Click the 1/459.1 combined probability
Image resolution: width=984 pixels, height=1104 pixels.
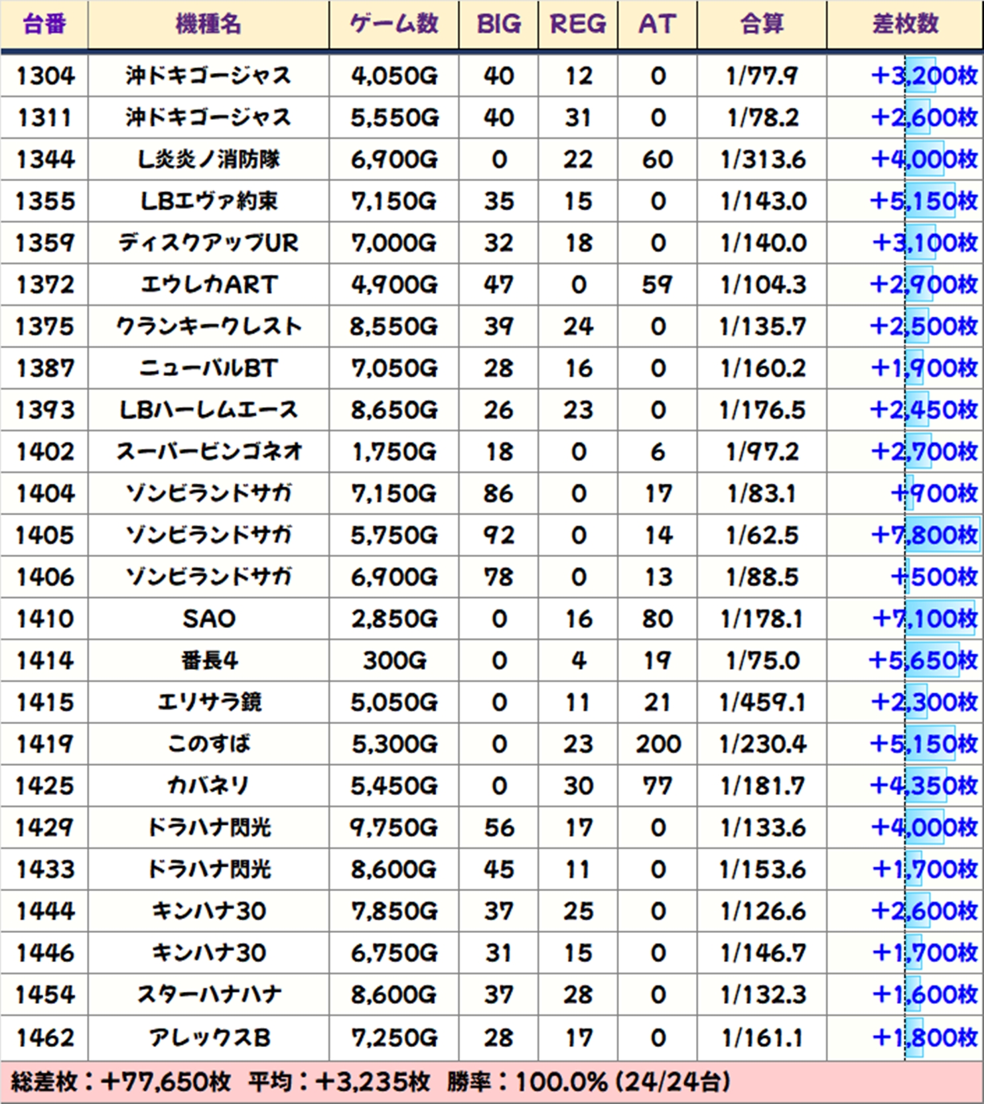pyautogui.click(x=762, y=703)
